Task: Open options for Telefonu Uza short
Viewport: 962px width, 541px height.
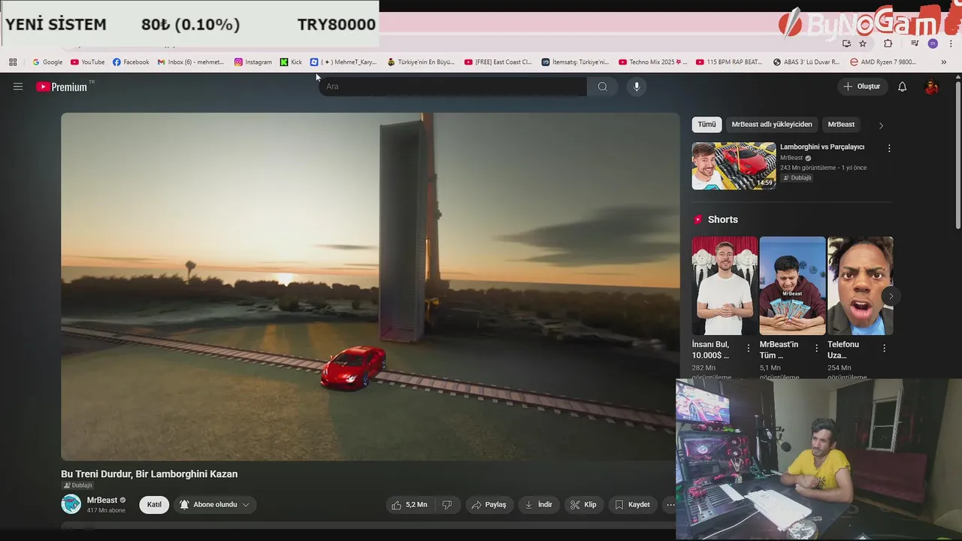Action: 884,348
